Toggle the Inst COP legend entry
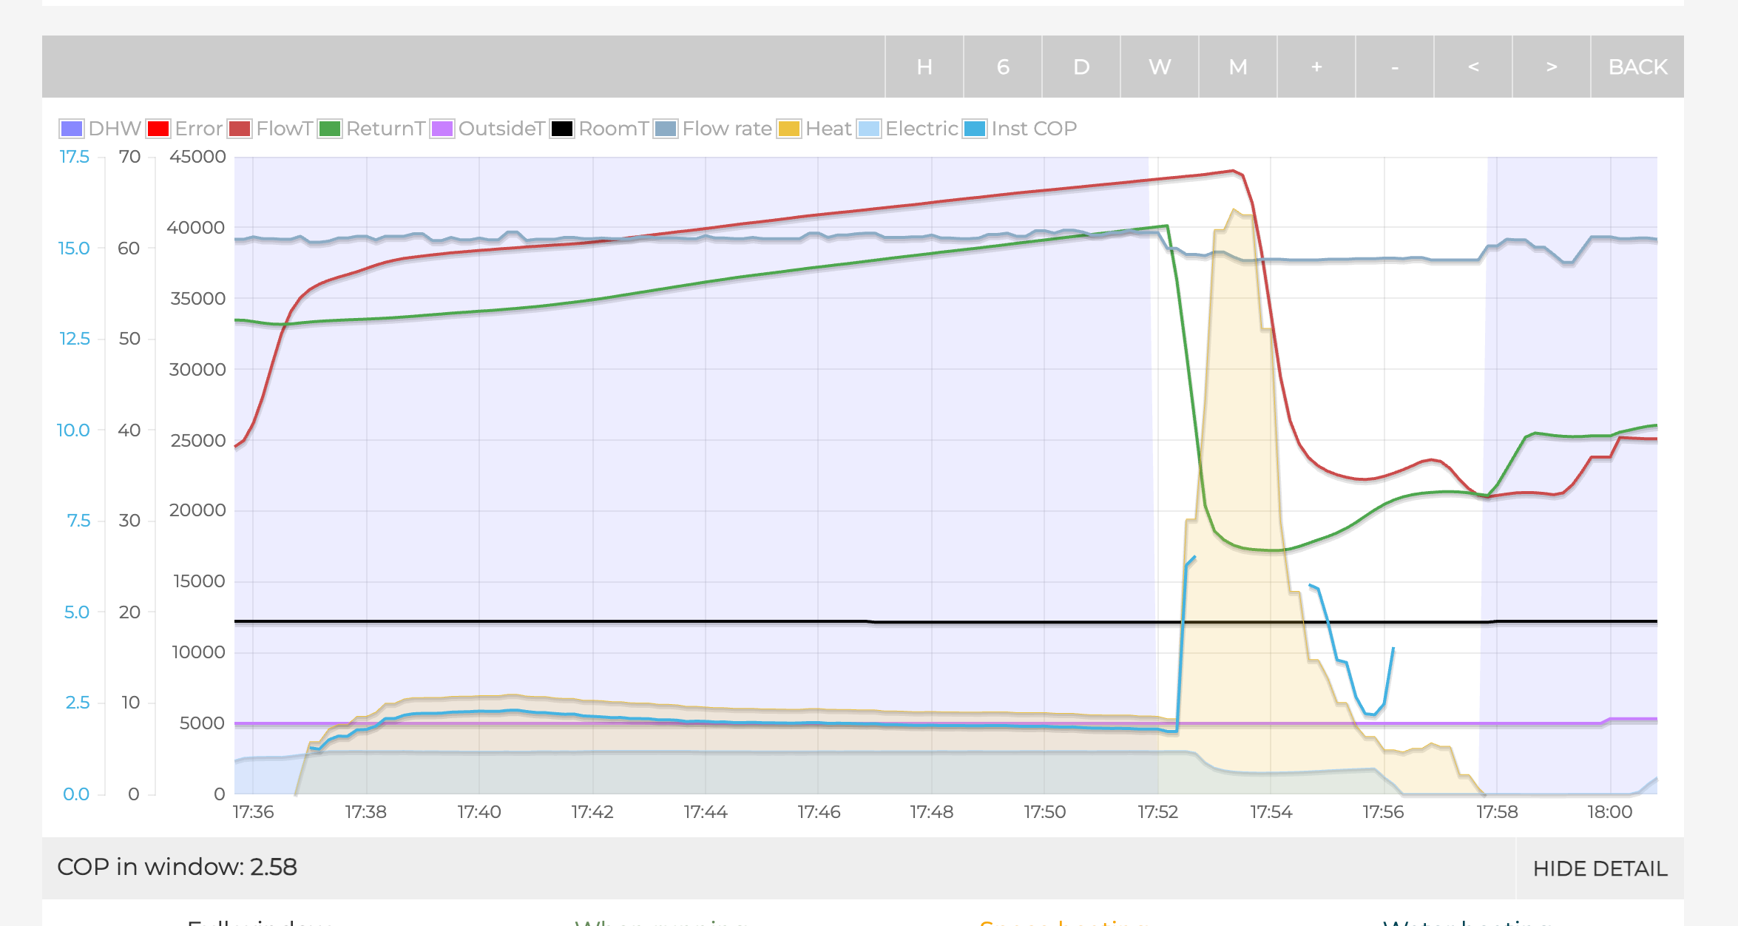Viewport: 1738px width, 926px height. (x=1033, y=129)
